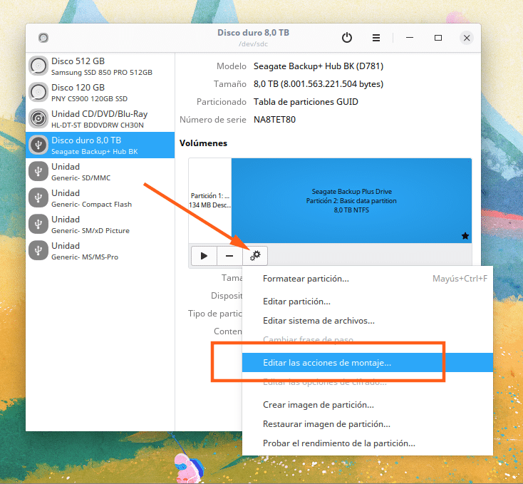Image resolution: width=523 pixels, height=484 pixels.
Task: Select Disco duro 8,0 TB Seagate
Action: click(x=100, y=145)
